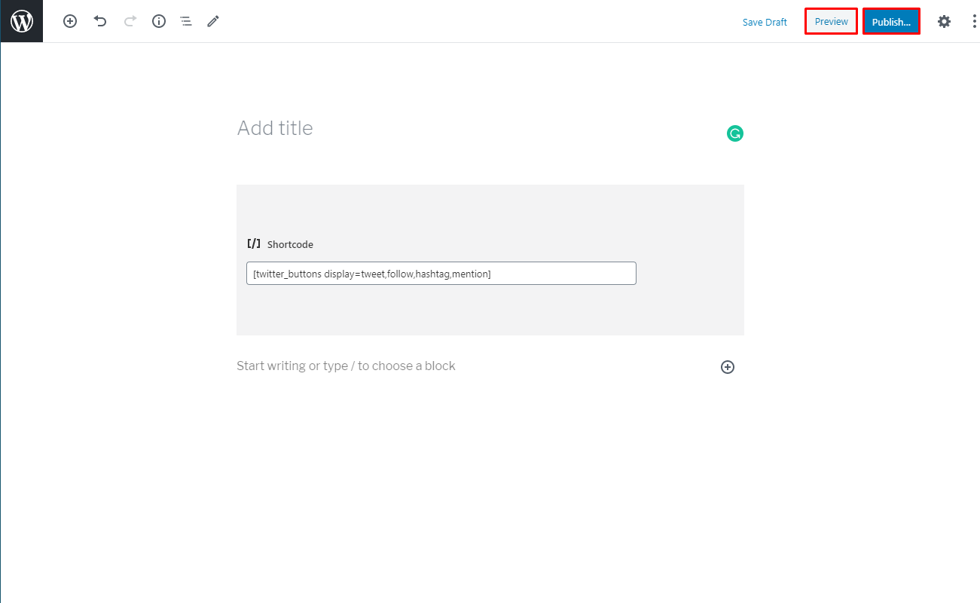Select the Shortcode label text
The width and height of the screenshot is (980, 603).
tap(290, 244)
